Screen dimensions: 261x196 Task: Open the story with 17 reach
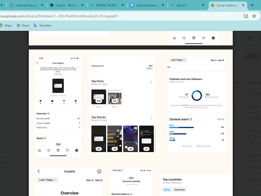click(x=146, y=139)
